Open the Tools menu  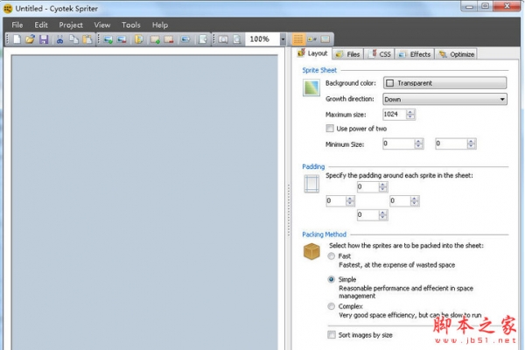[130, 25]
